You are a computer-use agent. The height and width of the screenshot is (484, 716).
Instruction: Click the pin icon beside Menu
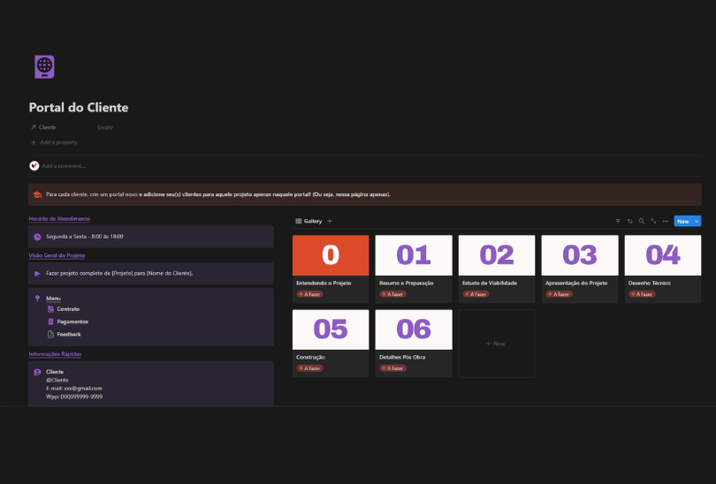pos(37,299)
